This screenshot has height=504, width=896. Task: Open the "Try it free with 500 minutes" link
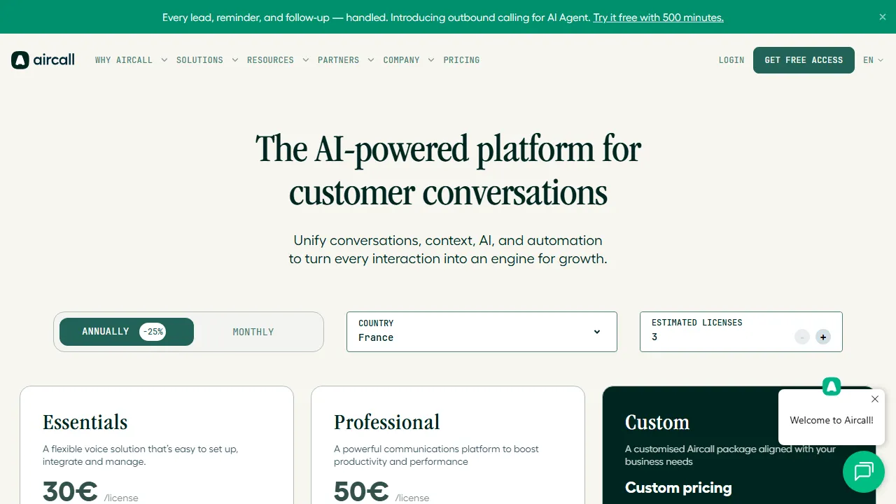658,17
